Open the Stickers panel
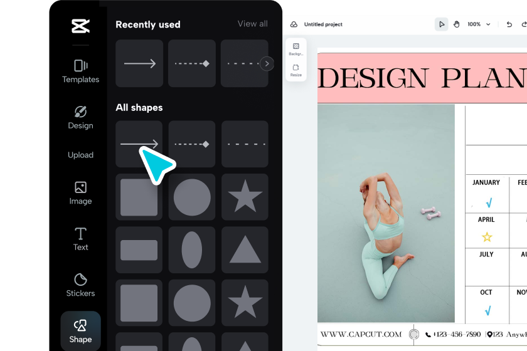 point(81,285)
